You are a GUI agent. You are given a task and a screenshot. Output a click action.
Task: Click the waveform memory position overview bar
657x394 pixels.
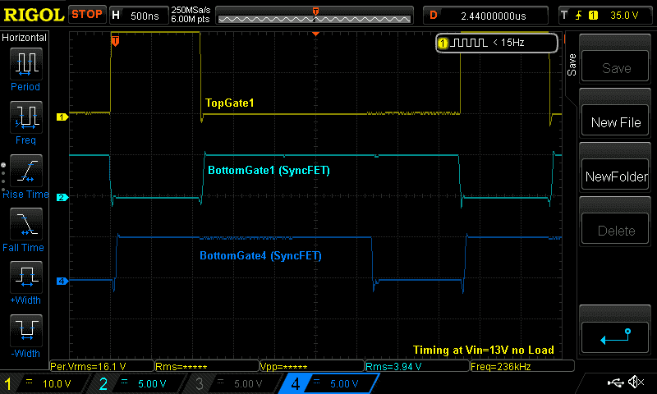(315, 16)
